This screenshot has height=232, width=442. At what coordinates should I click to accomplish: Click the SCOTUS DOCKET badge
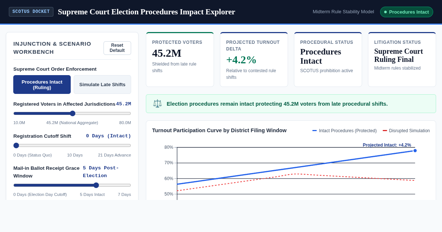point(31,12)
